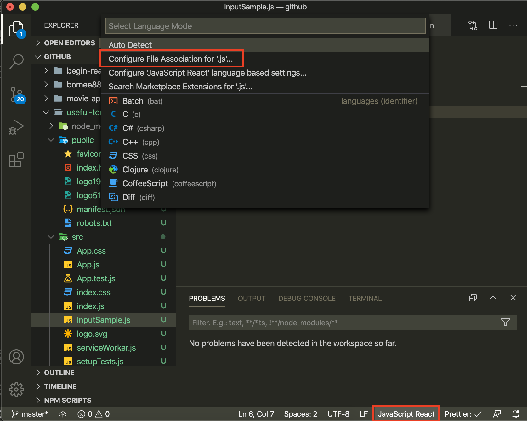Open the notifications bell icon

(x=516, y=414)
